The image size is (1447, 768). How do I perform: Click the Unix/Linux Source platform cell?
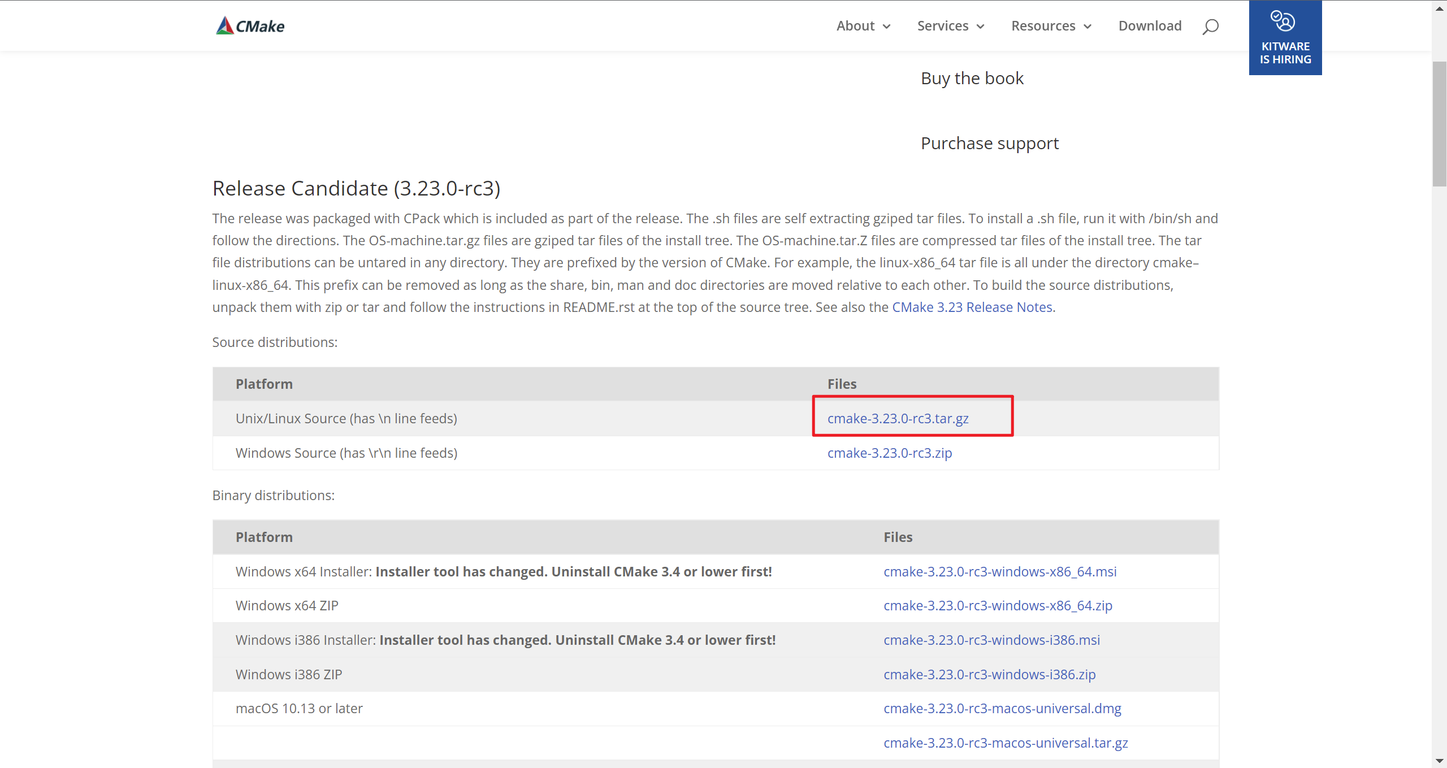pos(346,419)
